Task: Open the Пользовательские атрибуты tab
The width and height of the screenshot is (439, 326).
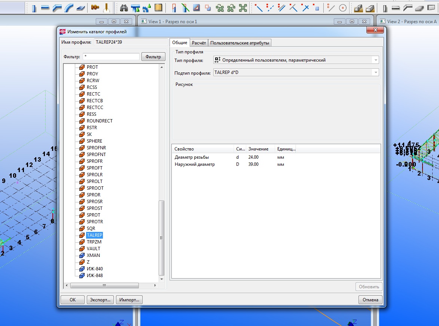Action: 240,43
